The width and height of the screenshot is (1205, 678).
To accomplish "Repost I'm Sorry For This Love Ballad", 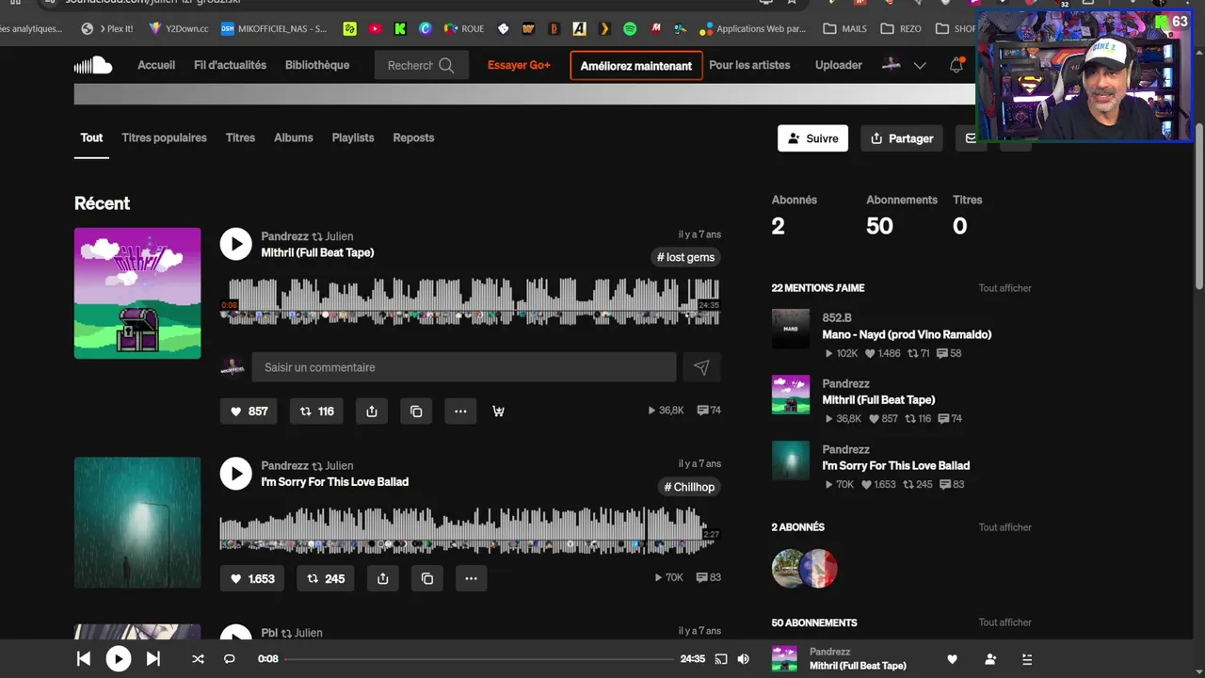I will (325, 578).
